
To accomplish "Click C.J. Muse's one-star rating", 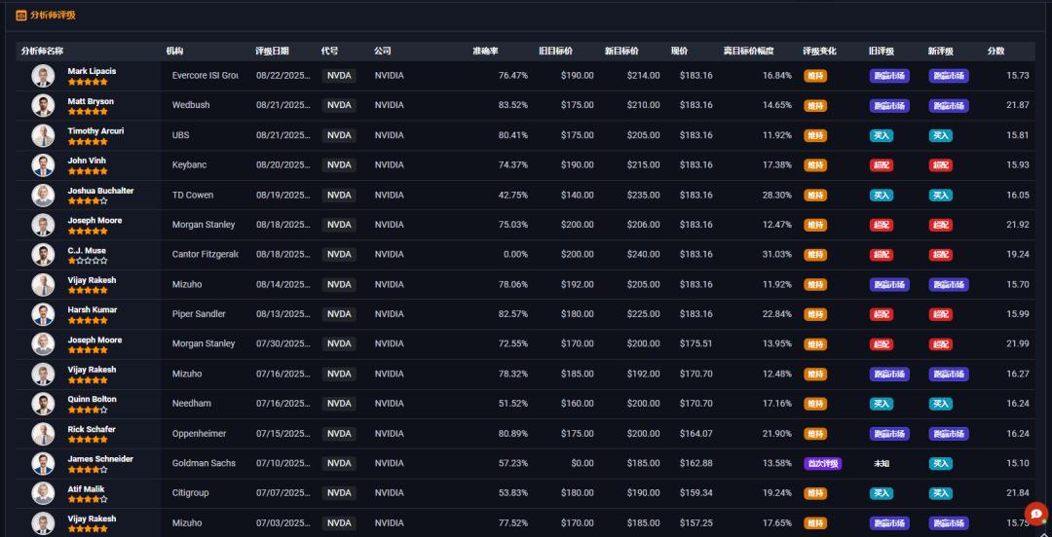I will 88,261.
